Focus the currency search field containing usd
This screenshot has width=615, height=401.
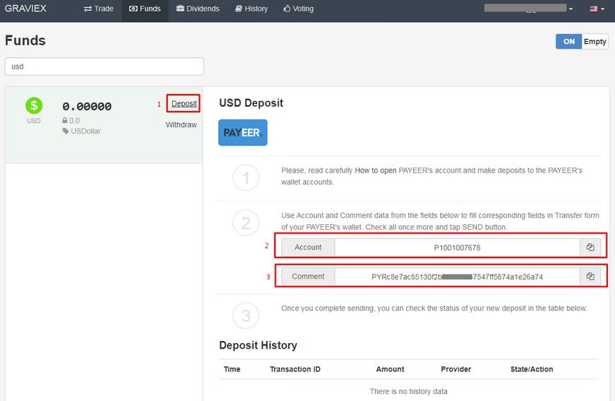tap(104, 66)
